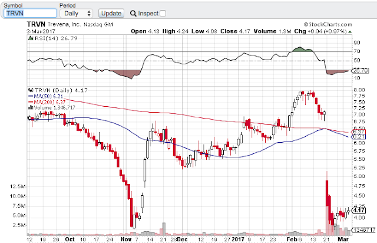Click the 12.5M volume axis label
Image resolution: width=377 pixels, height=243 pixels.
coord(18,186)
